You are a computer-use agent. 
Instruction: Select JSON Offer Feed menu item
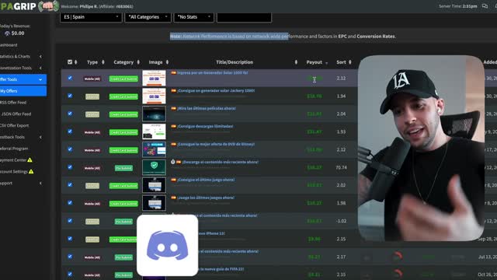[x=16, y=114]
